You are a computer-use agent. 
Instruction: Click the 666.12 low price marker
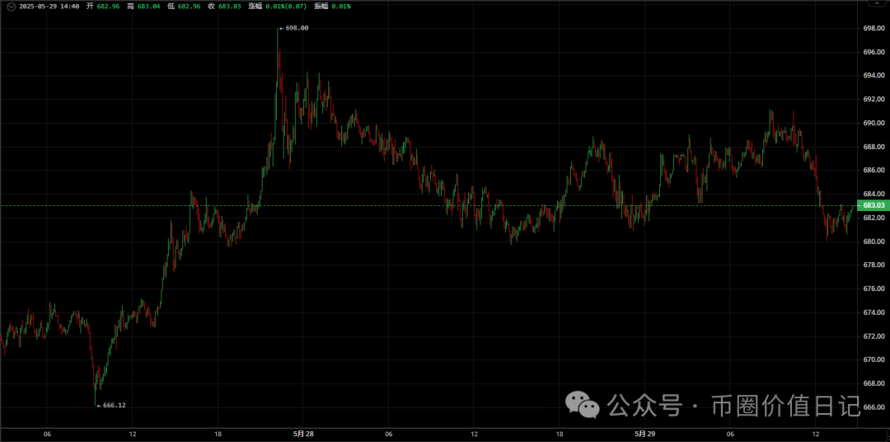[111, 405]
